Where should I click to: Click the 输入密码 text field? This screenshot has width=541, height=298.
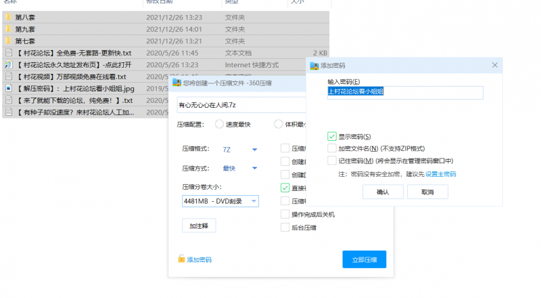pyautogui.click(x=405, y=93)
